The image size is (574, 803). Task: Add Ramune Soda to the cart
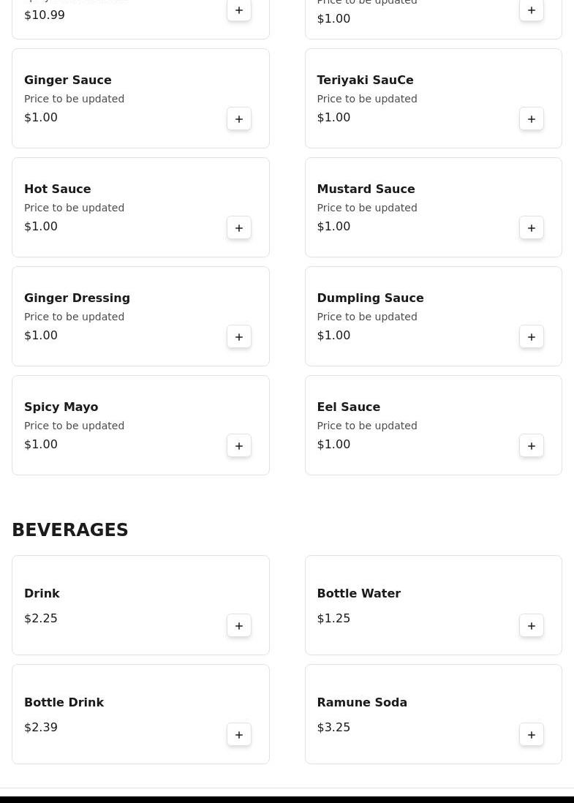coord(532,734)
